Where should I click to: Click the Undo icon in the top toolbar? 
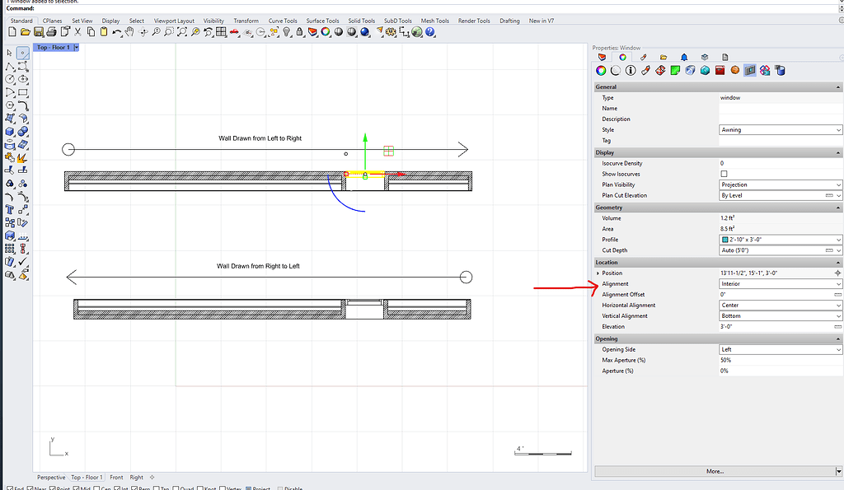point(115,31)
